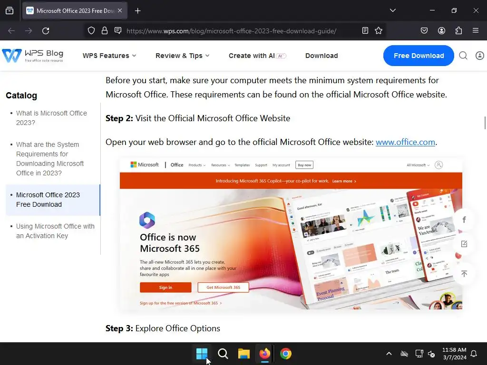
Task: Open Firefox application hamburger menu
Action: 476,30
